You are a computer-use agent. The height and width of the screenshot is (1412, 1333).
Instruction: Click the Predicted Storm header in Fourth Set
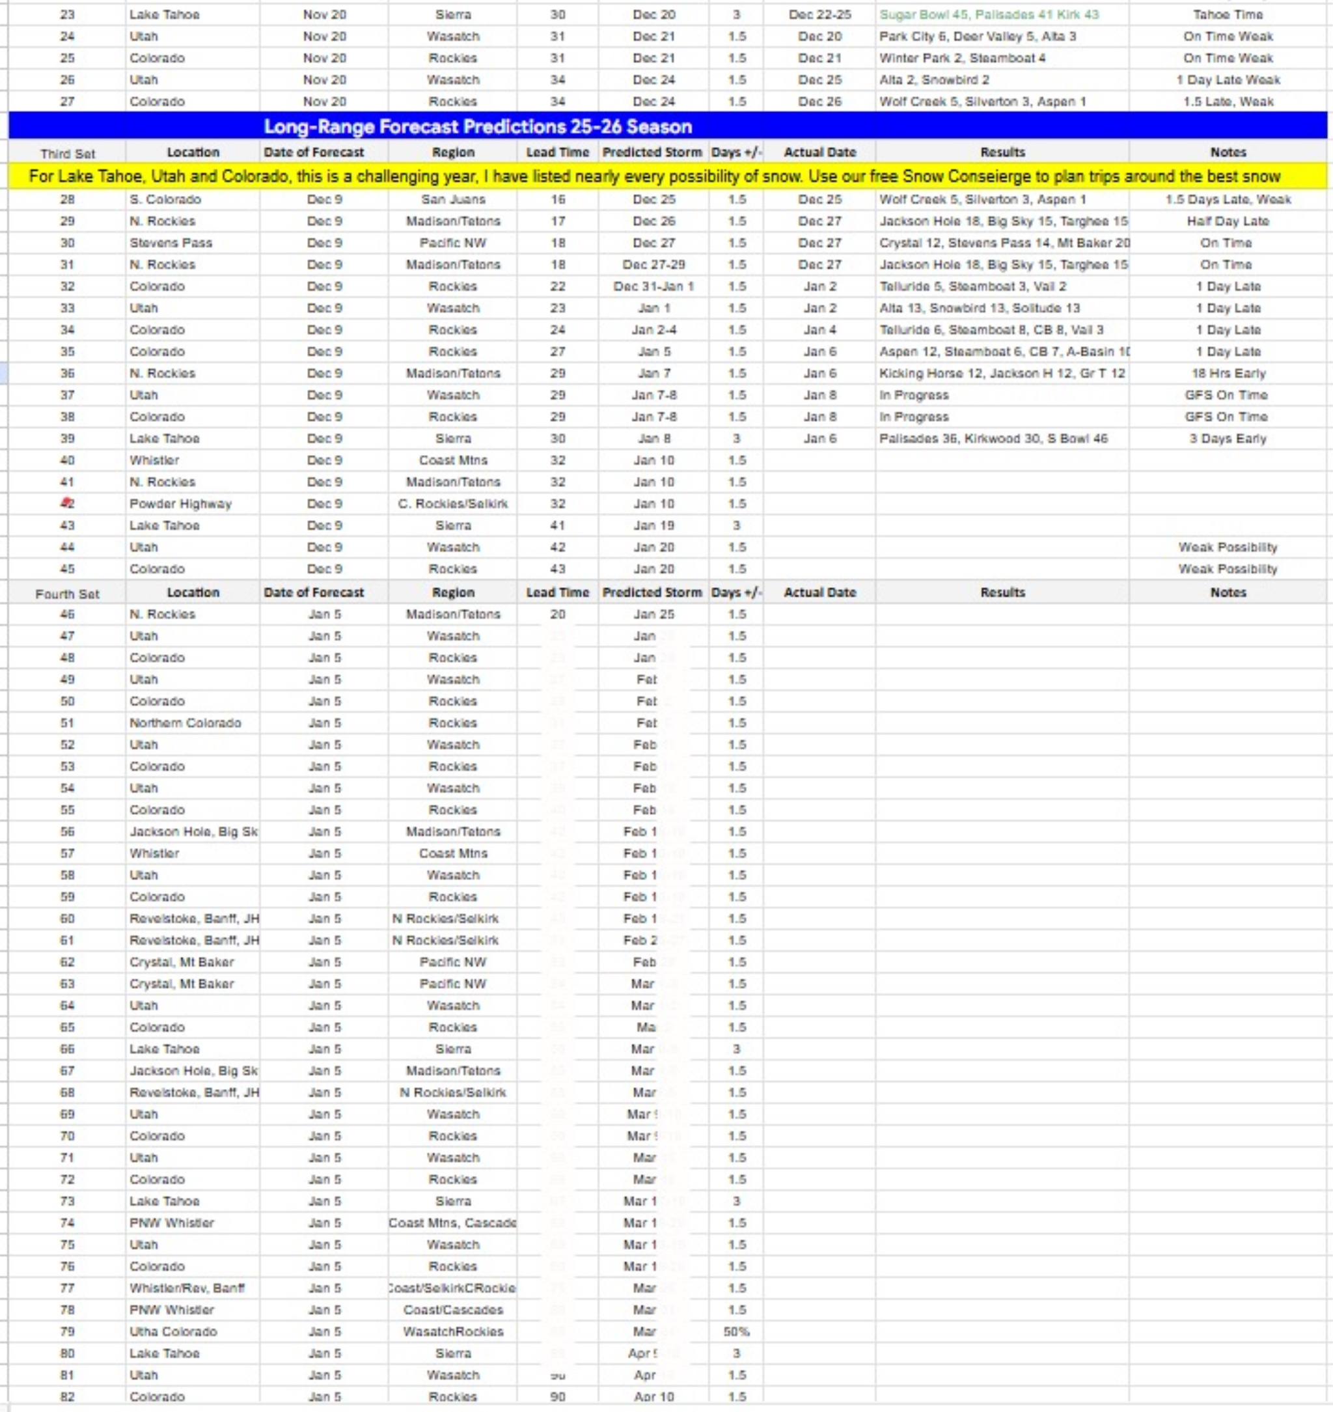pyautogui.click(x=652, y=592)
